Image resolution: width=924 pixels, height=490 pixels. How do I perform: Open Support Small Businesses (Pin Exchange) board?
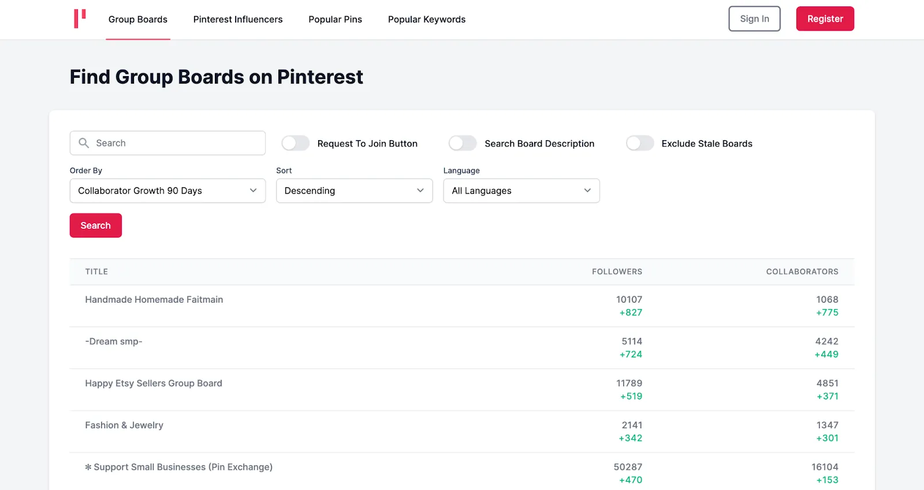[179, 467]
